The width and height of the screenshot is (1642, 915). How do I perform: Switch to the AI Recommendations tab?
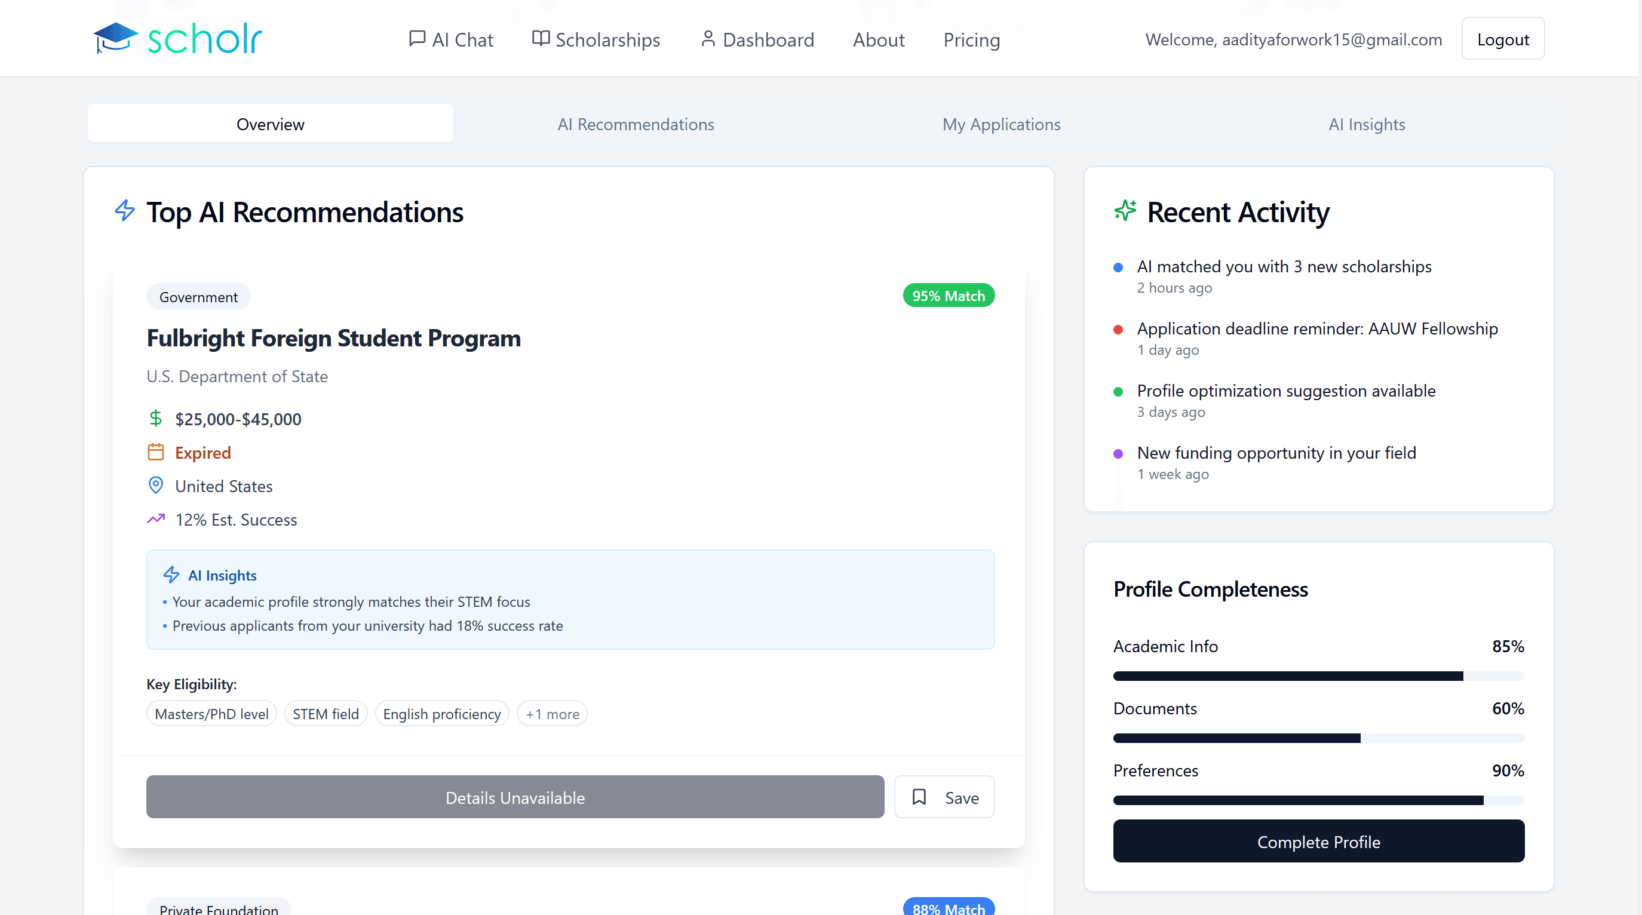click(636, 124)
